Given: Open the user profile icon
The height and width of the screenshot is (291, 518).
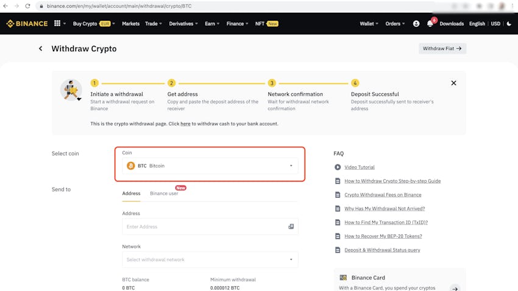Looking at the screenshot, I should point(416,24).
